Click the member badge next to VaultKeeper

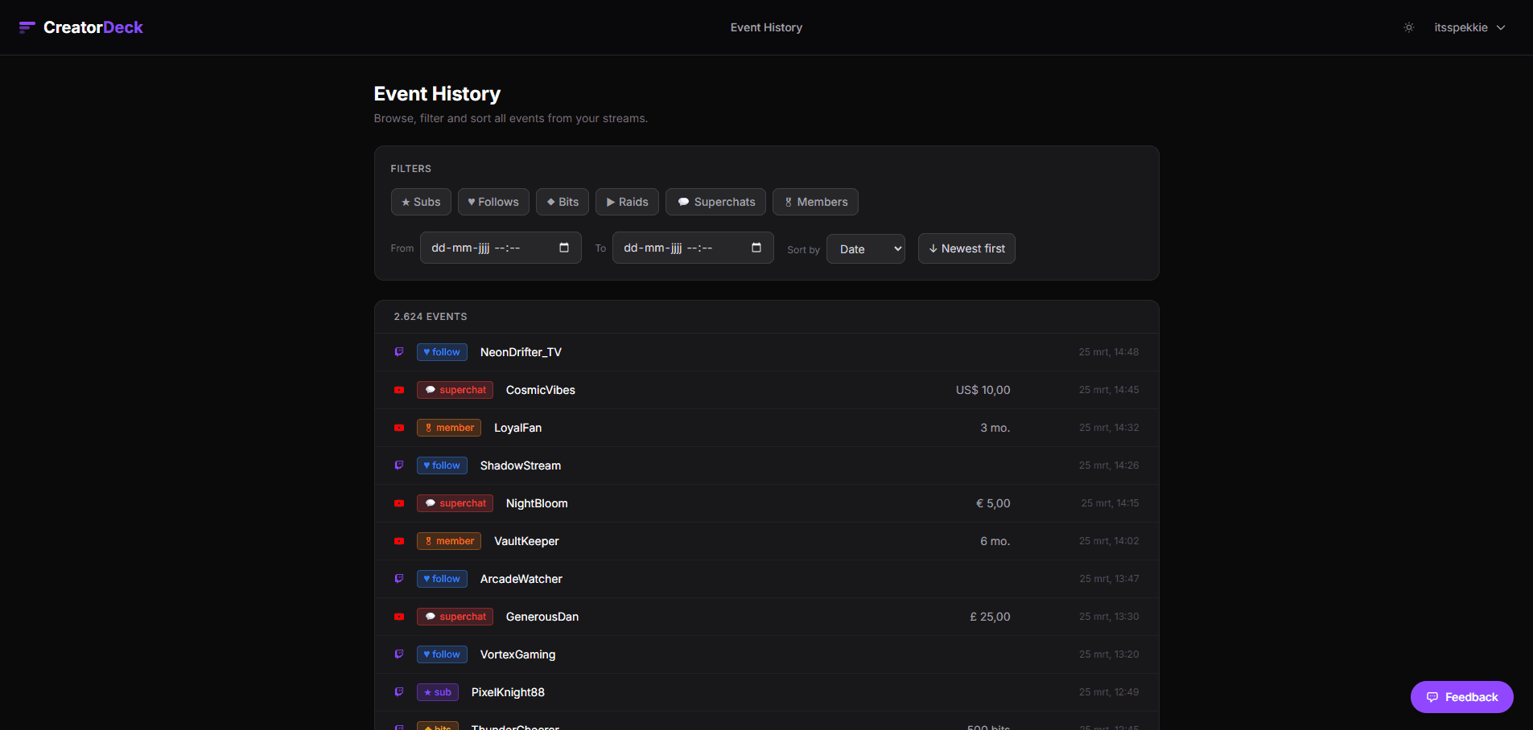[449, 541]
